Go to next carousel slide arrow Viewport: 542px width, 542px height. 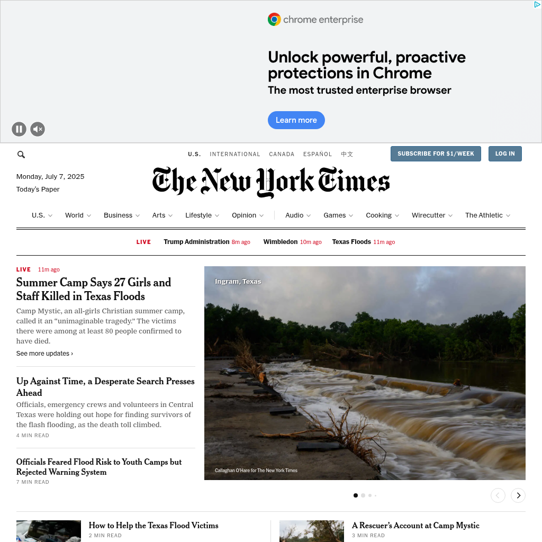point(518,495)
